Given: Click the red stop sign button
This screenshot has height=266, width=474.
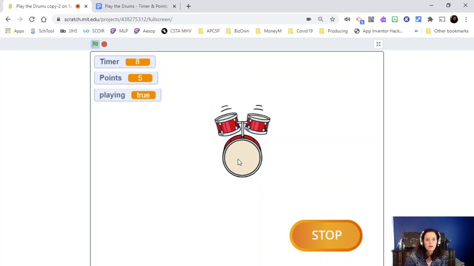Looking at the screenshot, I should (x=104, y=44).
